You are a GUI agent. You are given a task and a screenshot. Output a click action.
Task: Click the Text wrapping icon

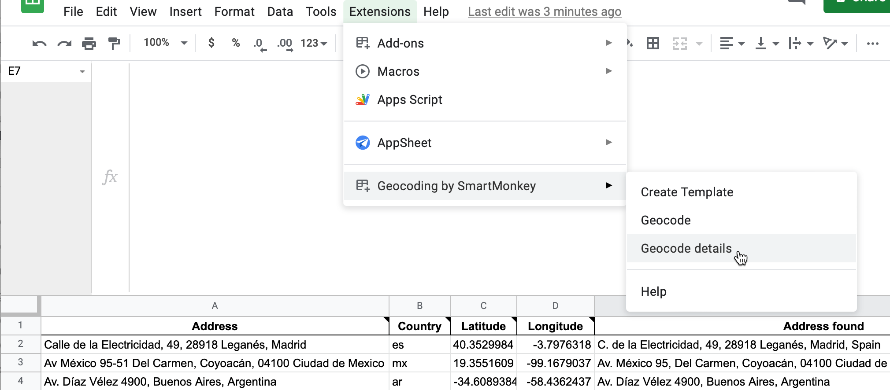(795, 43)
